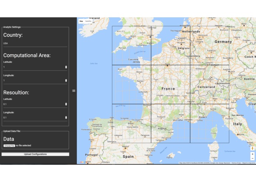The height and width of the screenshot is (182, 256).
Task: Click the Spain label on map
Action: coord(128,157)
